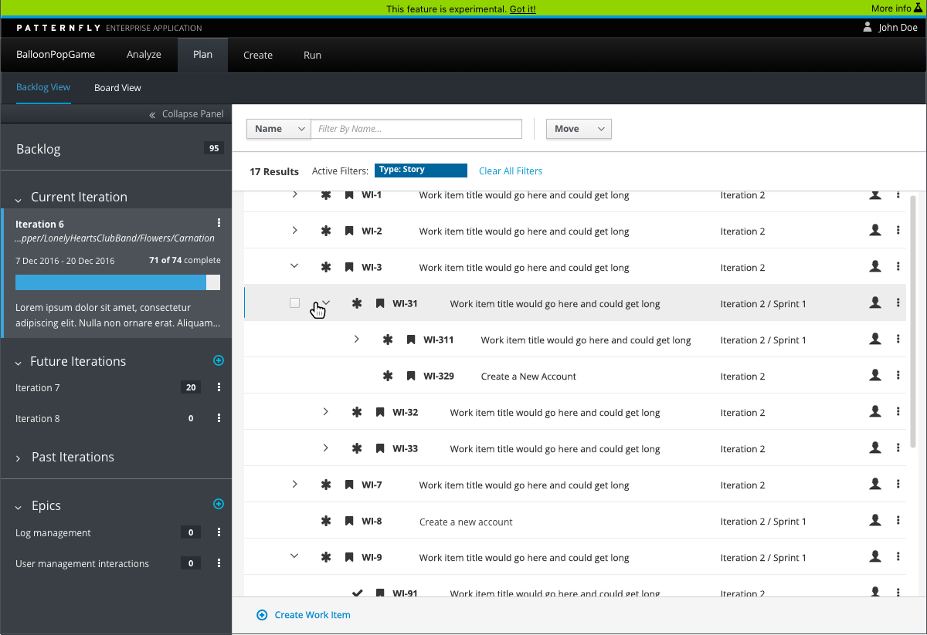Click the assignee user icon on WI-1 row
This screenshot has width=927, height=635.
pos(875,194)
